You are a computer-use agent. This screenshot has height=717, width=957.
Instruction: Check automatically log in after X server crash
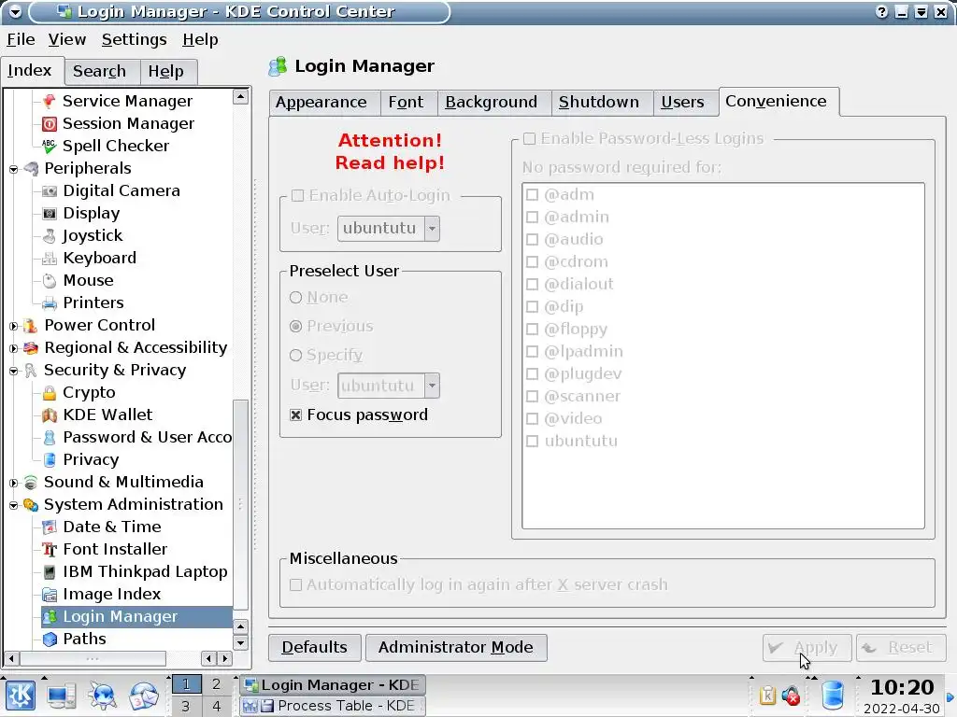296,585
